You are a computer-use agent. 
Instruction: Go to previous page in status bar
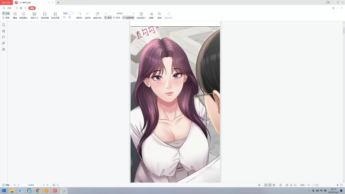19,185
